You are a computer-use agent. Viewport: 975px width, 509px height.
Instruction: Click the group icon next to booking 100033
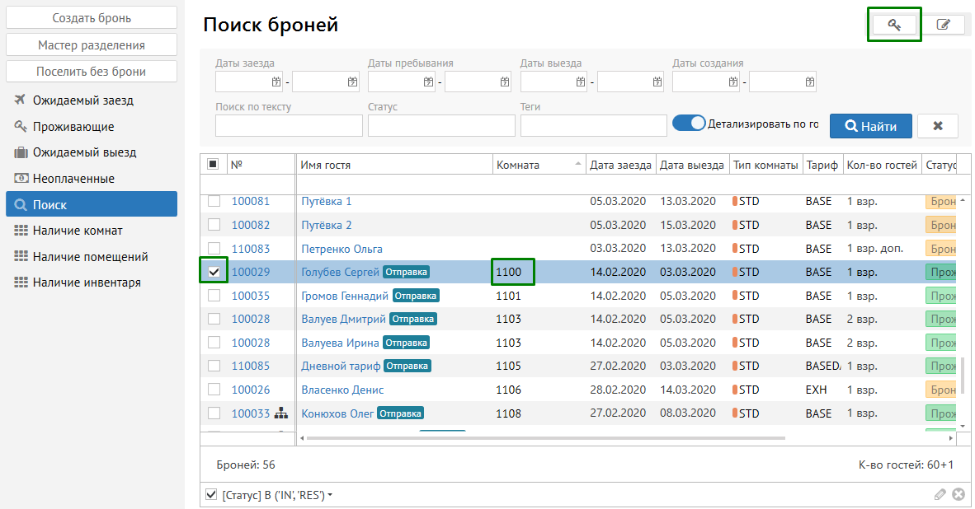tap(280, 413)
